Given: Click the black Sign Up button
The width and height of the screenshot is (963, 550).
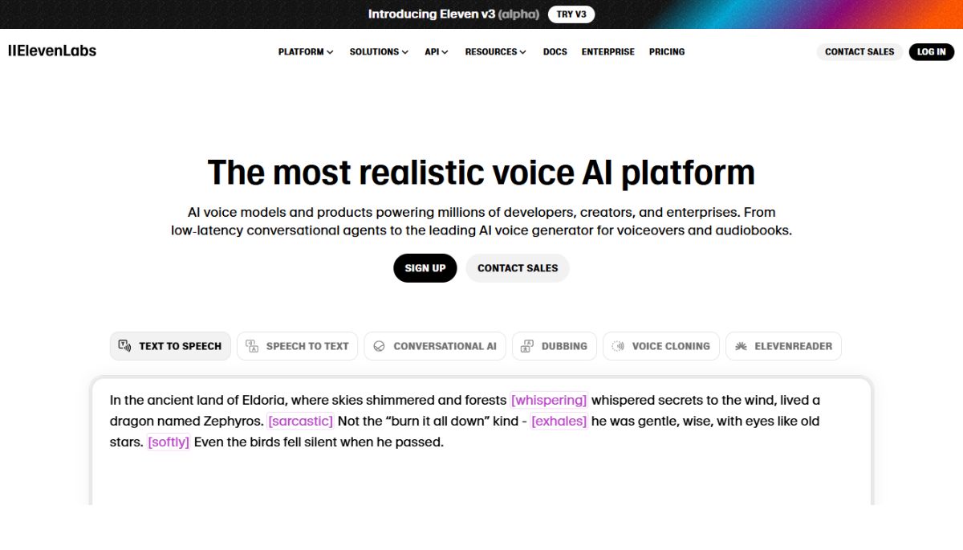Looking at the screenshot, I should (x=425, y=268).
